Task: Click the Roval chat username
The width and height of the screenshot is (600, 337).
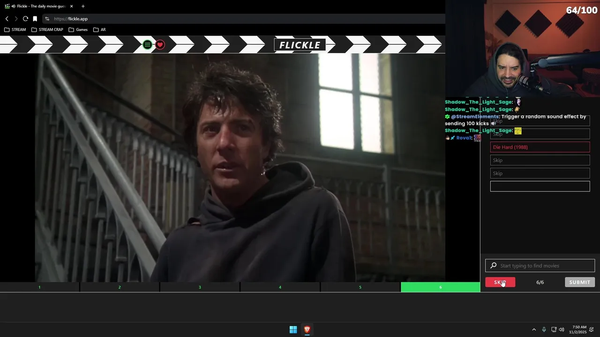Action: pos(463,138)
